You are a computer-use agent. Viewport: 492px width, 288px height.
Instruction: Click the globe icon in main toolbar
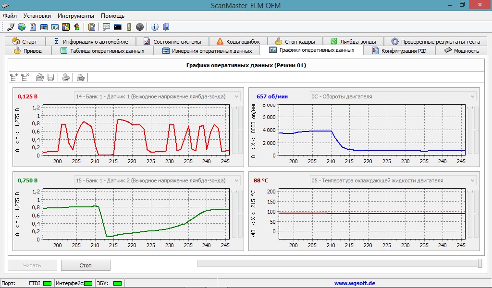(x=21, y=27)
